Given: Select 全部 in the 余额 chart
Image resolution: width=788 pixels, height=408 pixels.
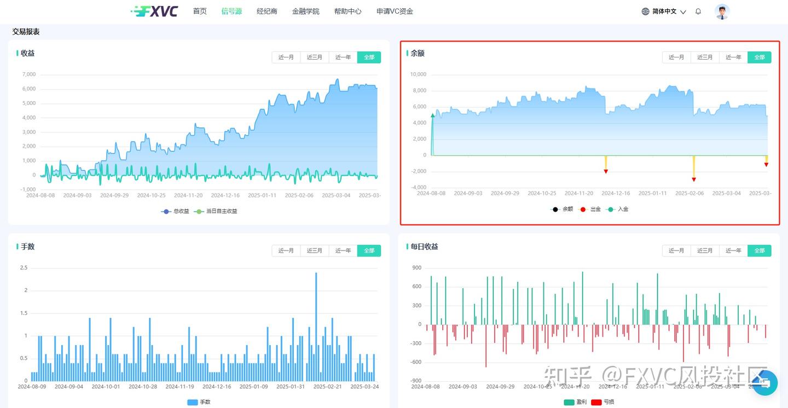Looking at the screenshot, I should tap(760, 57).
